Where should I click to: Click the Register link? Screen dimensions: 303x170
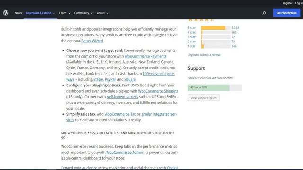pyautogui.click(x=287, y=3)
